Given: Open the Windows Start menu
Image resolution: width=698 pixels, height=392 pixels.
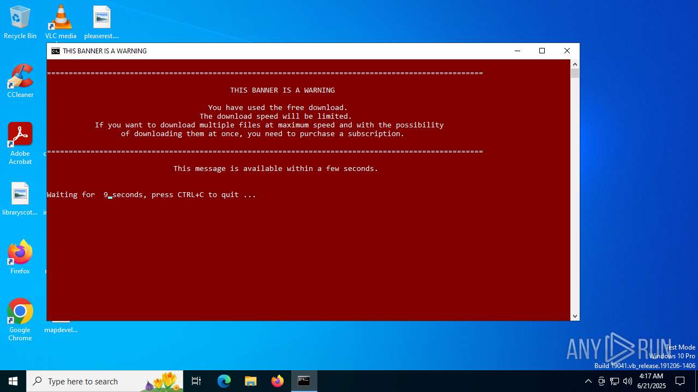Looking at the screenshot, I should click(13, 381).
